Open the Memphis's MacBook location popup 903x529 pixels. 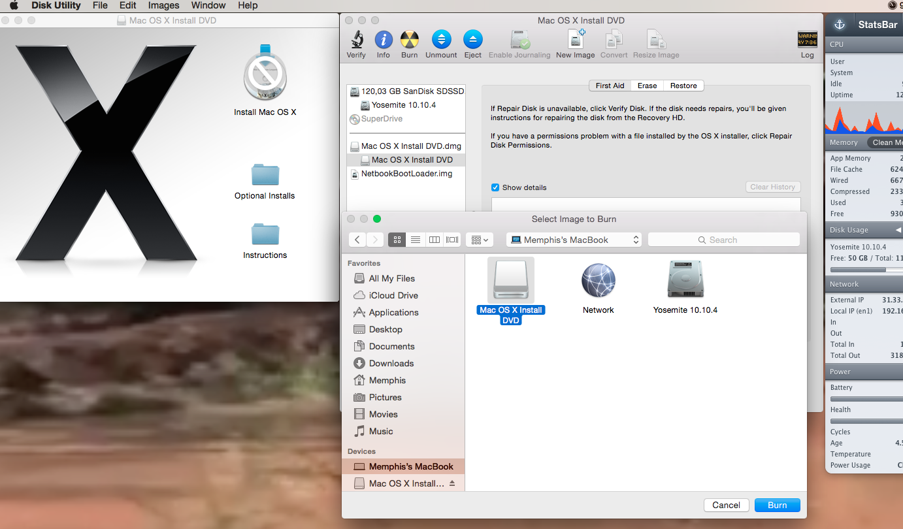pos(574,240)
